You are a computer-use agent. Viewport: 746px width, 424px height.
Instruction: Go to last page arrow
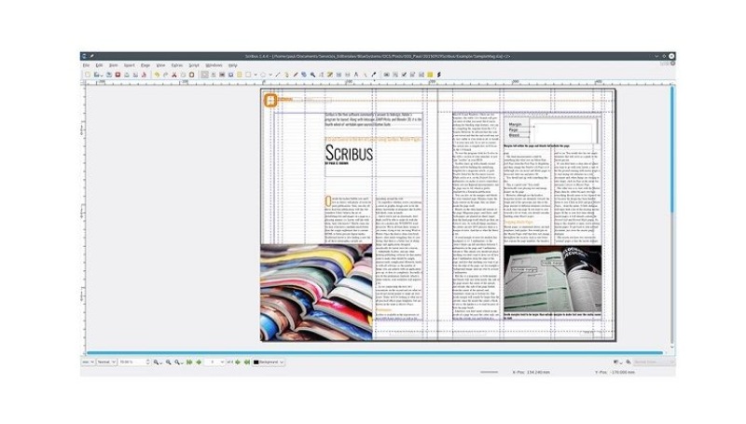[x=247, y=362]
